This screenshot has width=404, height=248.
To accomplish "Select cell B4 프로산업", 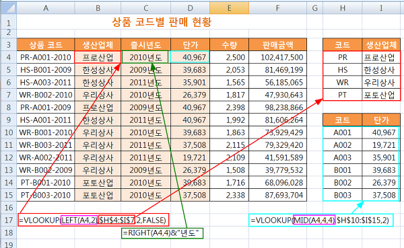I will [98, 57].
